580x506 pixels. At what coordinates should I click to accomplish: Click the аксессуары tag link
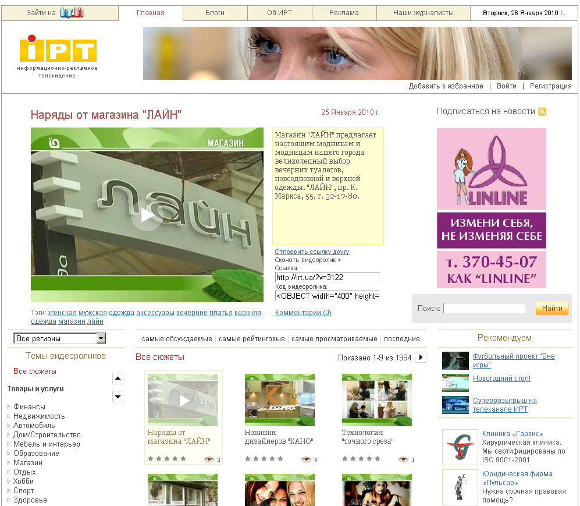[x=155, y=313]
